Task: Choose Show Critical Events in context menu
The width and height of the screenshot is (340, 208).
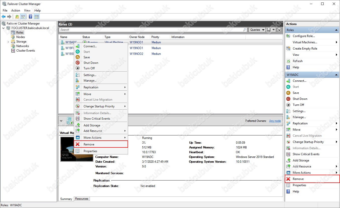Action: coord(101,119)
